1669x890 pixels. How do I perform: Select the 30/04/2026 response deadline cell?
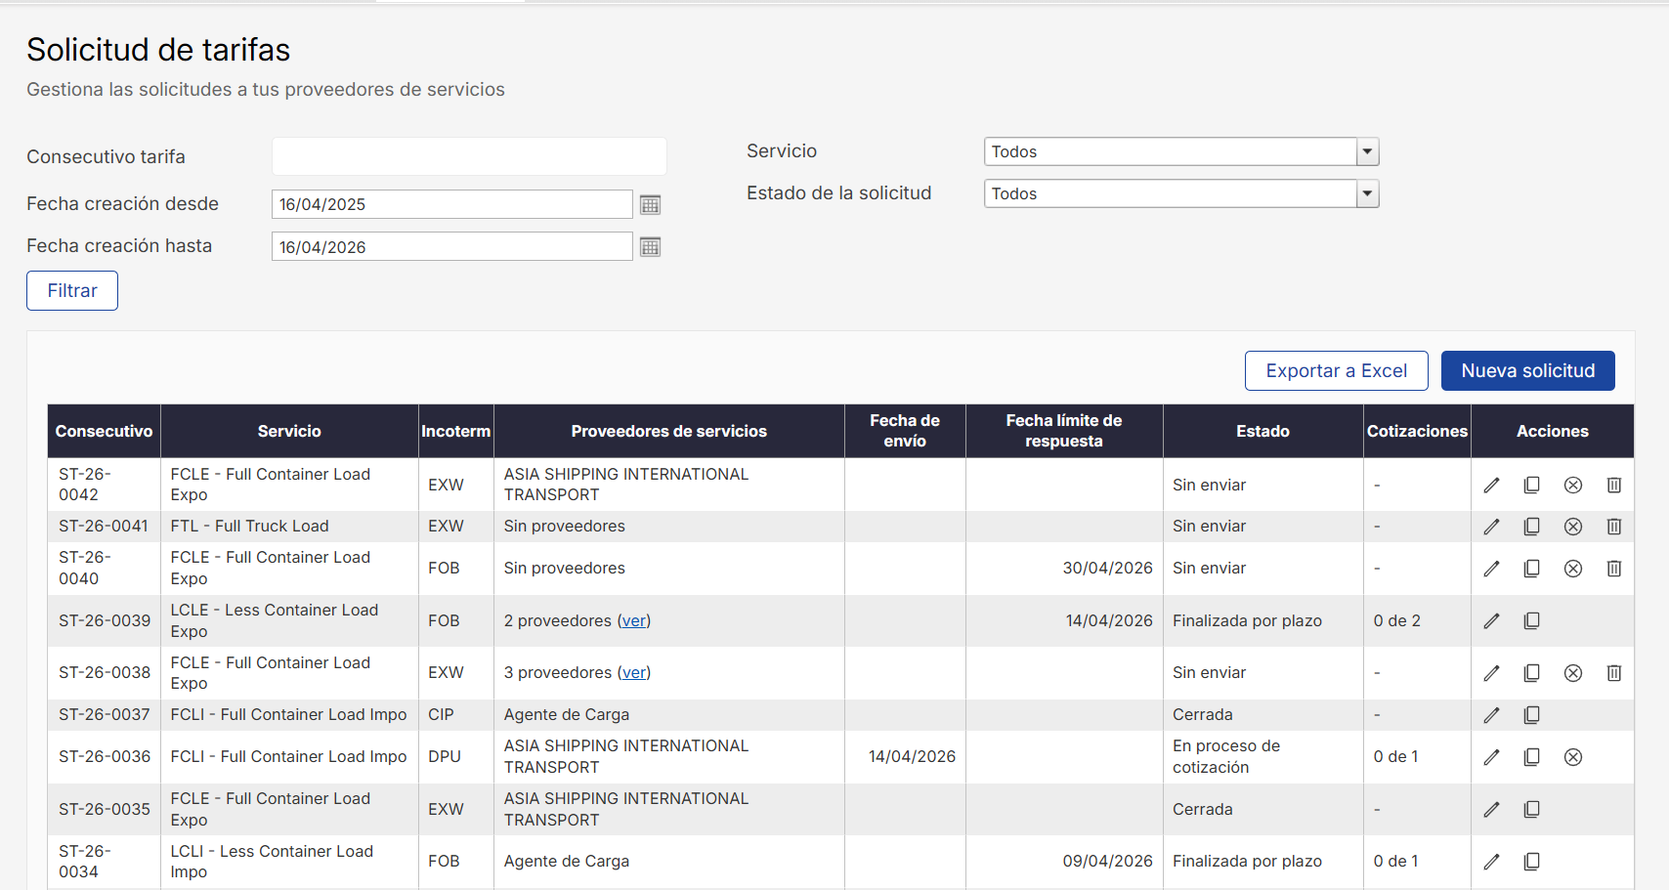tap(1064, 569)
